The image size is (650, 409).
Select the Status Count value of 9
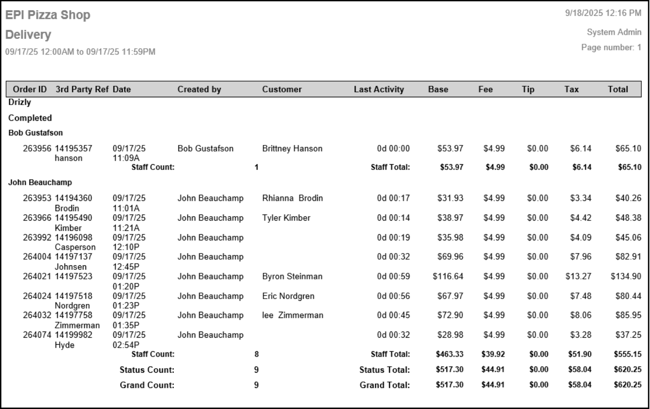click(257, 370)
